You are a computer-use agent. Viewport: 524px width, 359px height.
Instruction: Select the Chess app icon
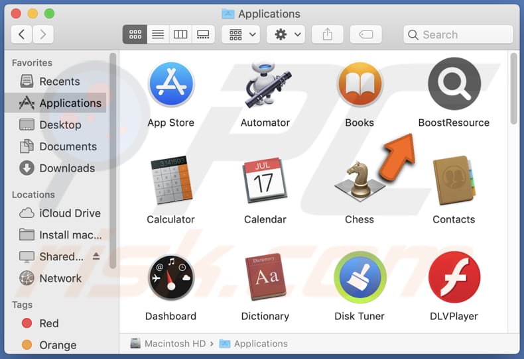tap(360, 182)
